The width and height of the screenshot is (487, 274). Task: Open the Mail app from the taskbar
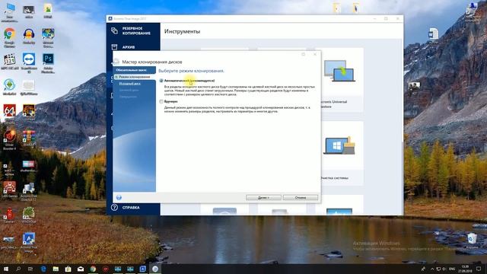tap(81, 269)
